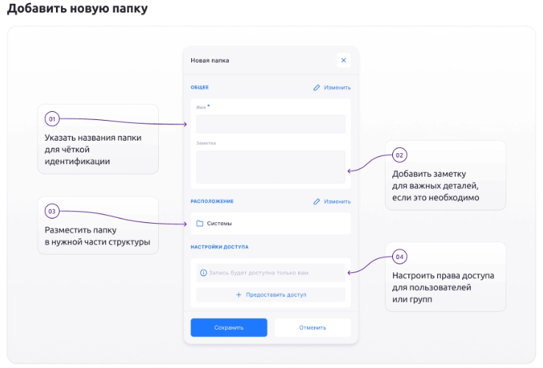Click pencil icon in Расположение section
This screenshot has height=368, width=543.
[x=316, y=202]
